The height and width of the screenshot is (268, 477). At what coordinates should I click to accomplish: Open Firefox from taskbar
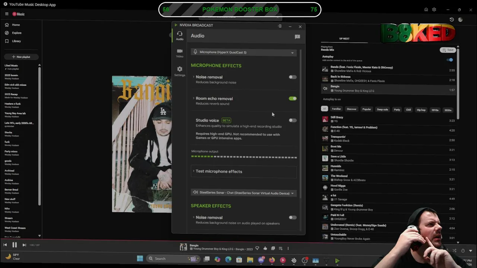point(272,260)
